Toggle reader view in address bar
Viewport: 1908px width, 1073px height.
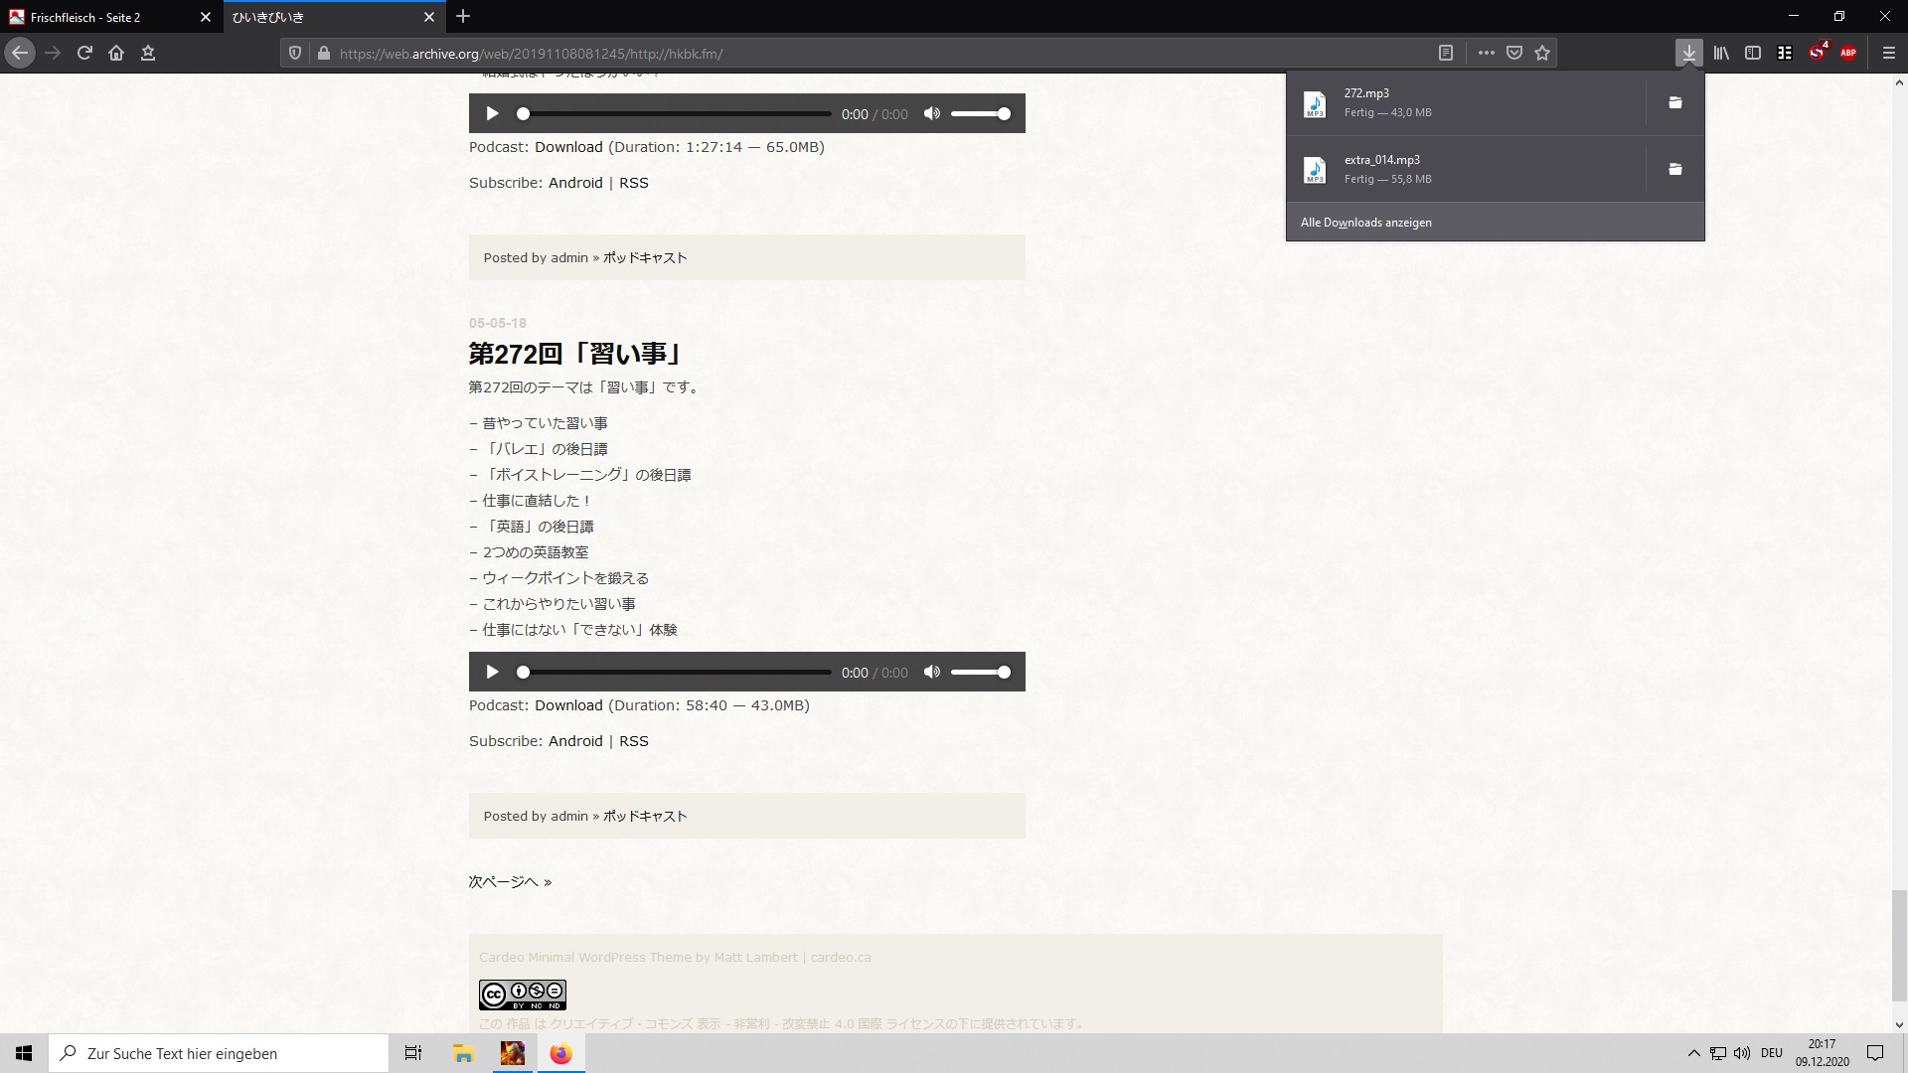point(1446,53)
